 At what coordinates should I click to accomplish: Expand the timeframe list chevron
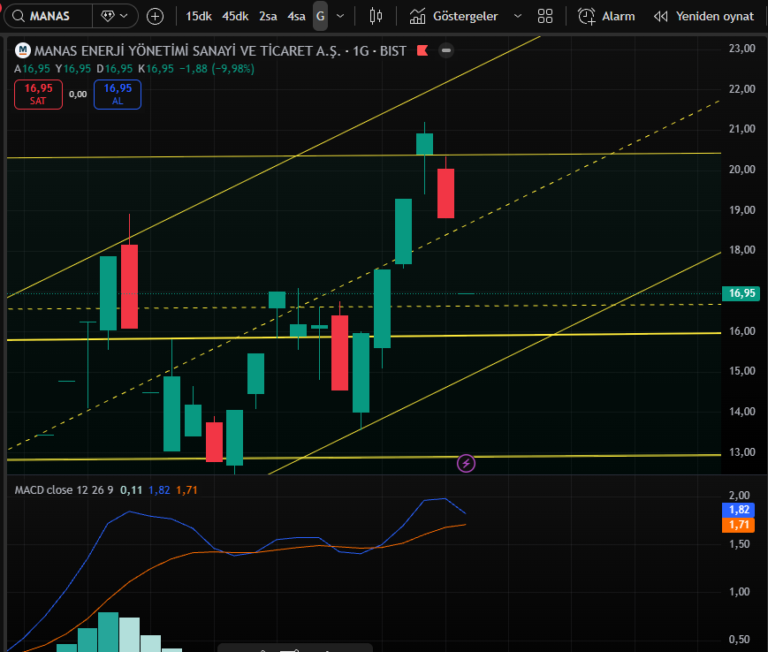pyautogui.click(x=340, y=16)
